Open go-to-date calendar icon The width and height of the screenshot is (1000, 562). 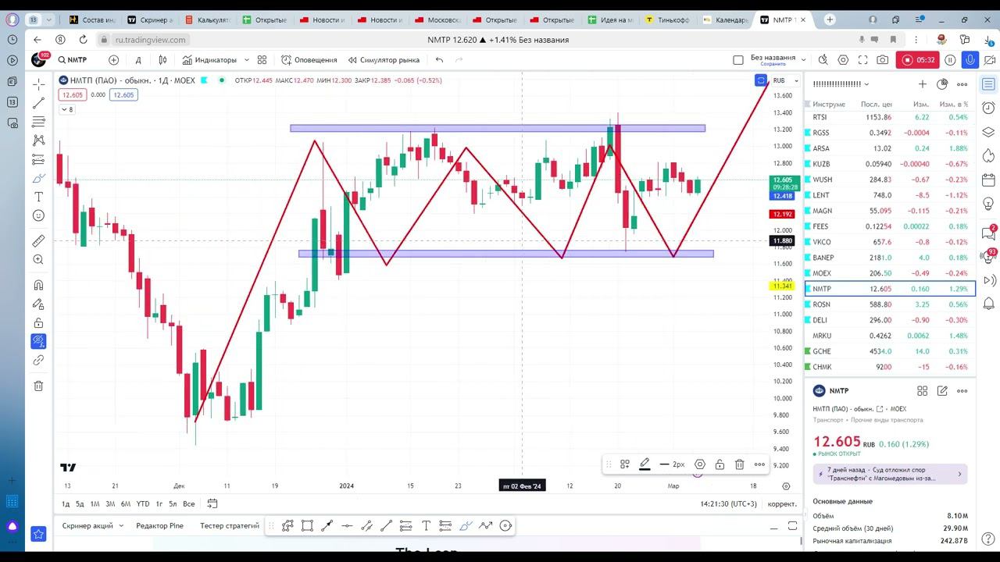pyautogui.click(x=212, y=503)
